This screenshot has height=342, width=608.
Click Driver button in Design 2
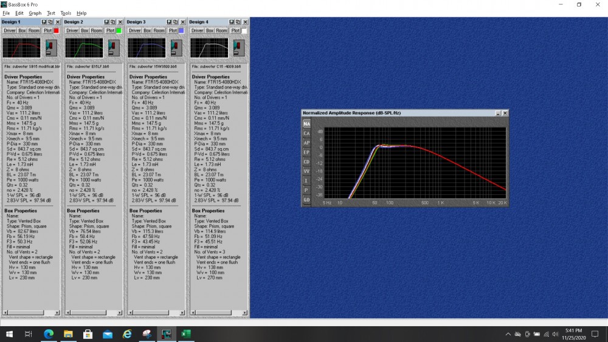(x=72, y=30)
